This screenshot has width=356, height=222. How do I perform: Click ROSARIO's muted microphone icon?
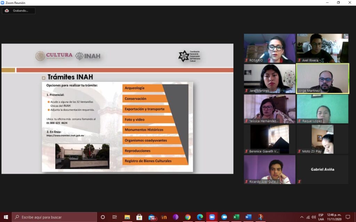click(x=246, y=60)
